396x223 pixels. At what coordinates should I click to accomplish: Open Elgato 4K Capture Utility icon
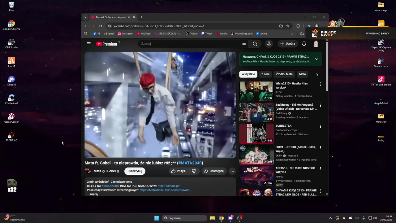click(381, 45)
